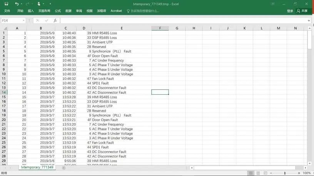Select column N header
This screenshot has width=314, height=176.
pos(296,28)
